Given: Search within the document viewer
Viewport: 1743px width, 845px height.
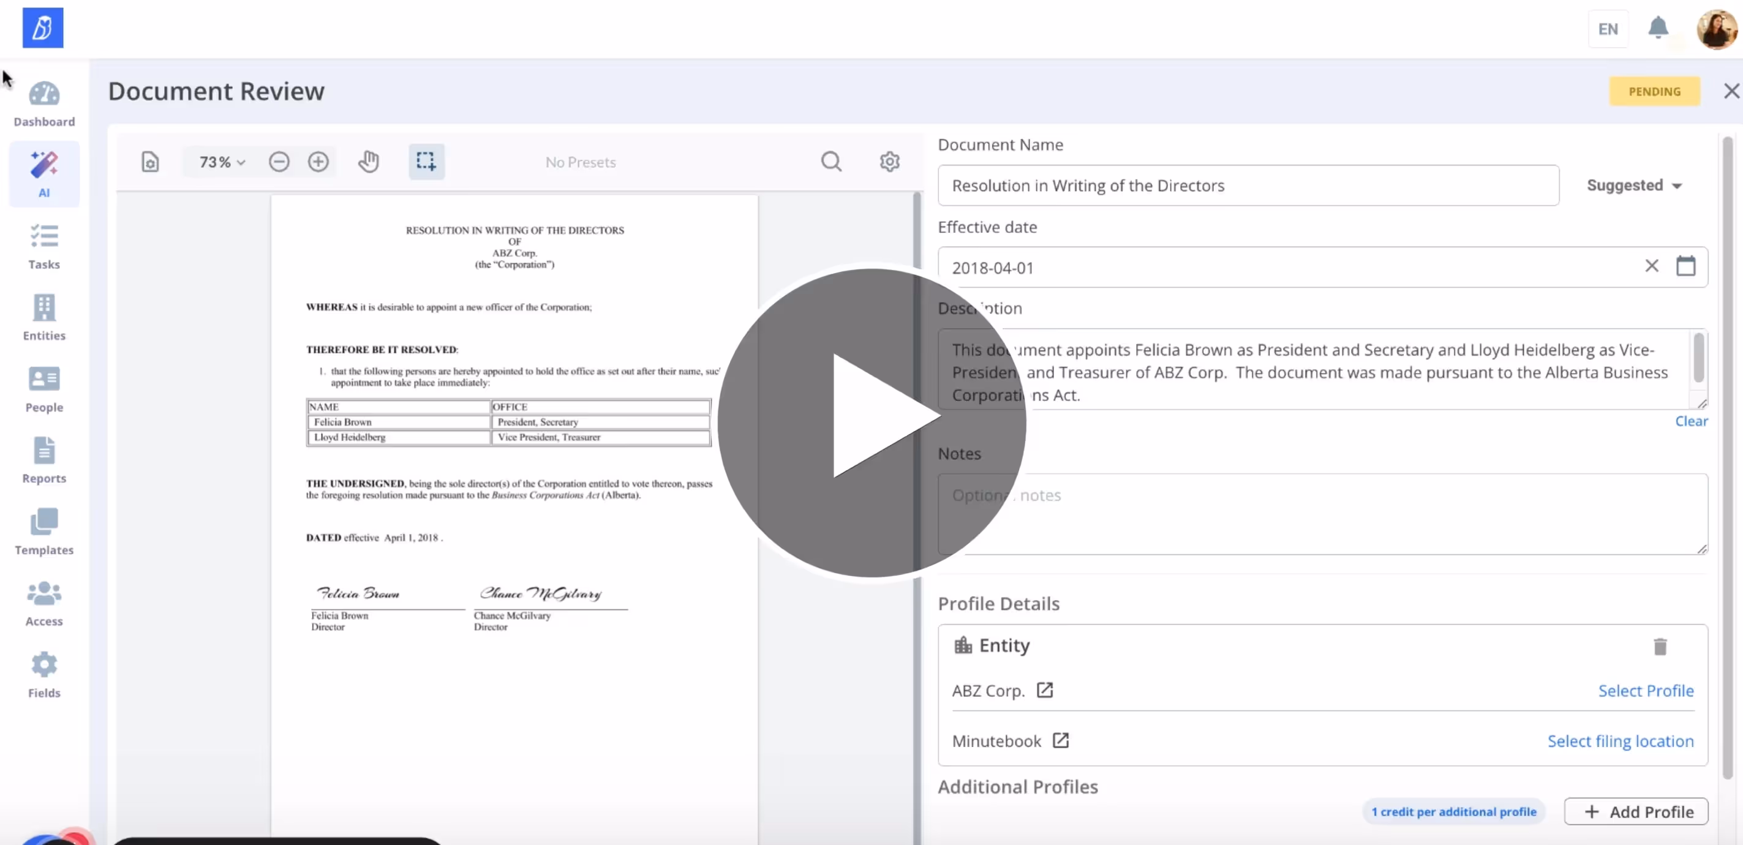Looking at the screenshot, I should pyautogui.click(x=832, y=162).
